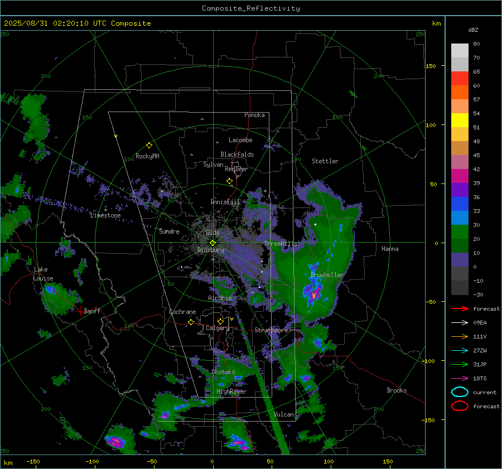Click the 'Hanna' city label
Image resolution: width=502 pixels, height=469 pixels.
[x=390, y=249]
